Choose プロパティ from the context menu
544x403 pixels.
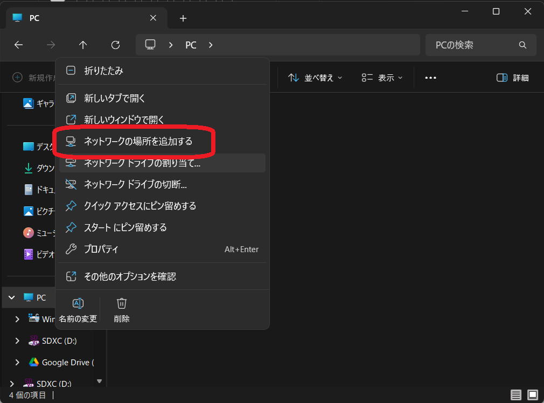[101, 249]
